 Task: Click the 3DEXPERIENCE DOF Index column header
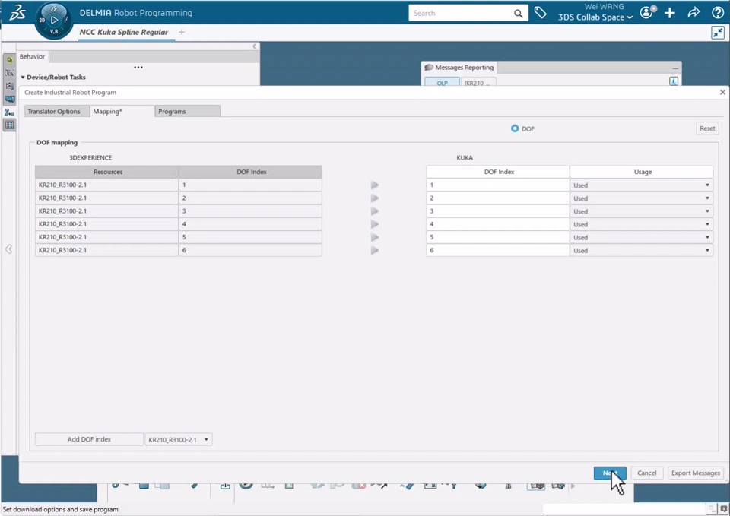[x=251, y=172]
